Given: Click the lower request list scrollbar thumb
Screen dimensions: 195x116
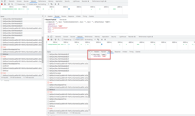Looking at the screenshot, I should point(89,85).
